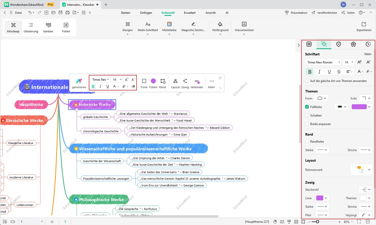Open the Wasserzeichen watermark tool
The width and height of the screenshot is (376, 225).
coord(244,24)
